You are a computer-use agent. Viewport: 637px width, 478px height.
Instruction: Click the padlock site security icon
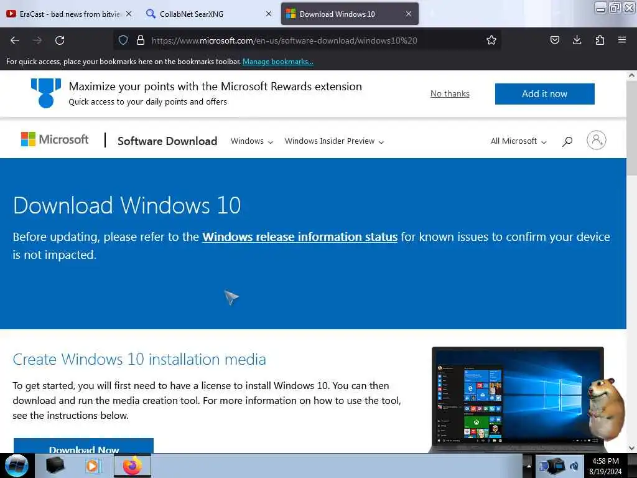(x=141, y=40)
